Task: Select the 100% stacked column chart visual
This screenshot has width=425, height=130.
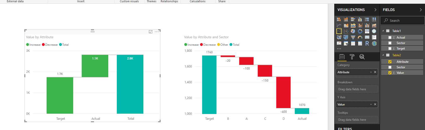Action: (374, 19)
